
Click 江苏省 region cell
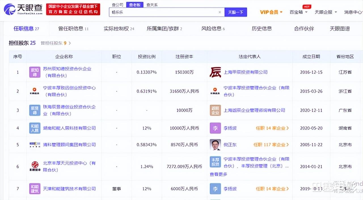tap(345, 72)
